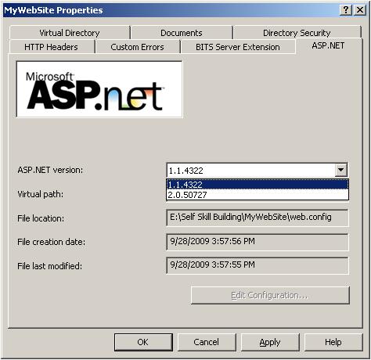This screenshot has height=360, width=371.
Task: Open the Documents tab
Action: [182, 33]
